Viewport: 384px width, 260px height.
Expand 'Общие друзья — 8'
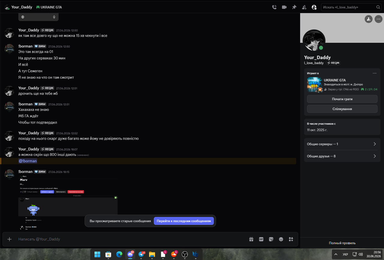pos(342,156)
